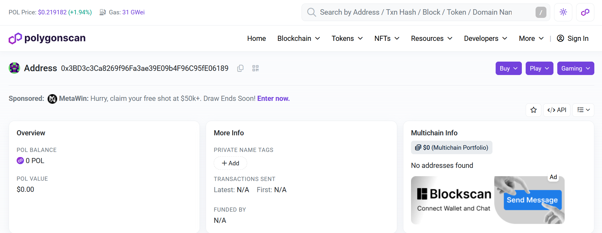Expand the More menu
602x233 pixels.
pyautogui.click(x=531, y=38)
